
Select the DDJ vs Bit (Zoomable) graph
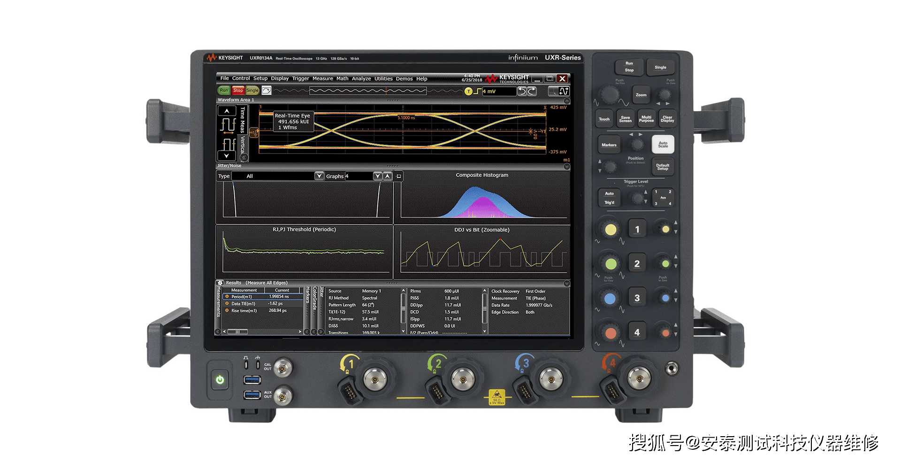point(482,252)
